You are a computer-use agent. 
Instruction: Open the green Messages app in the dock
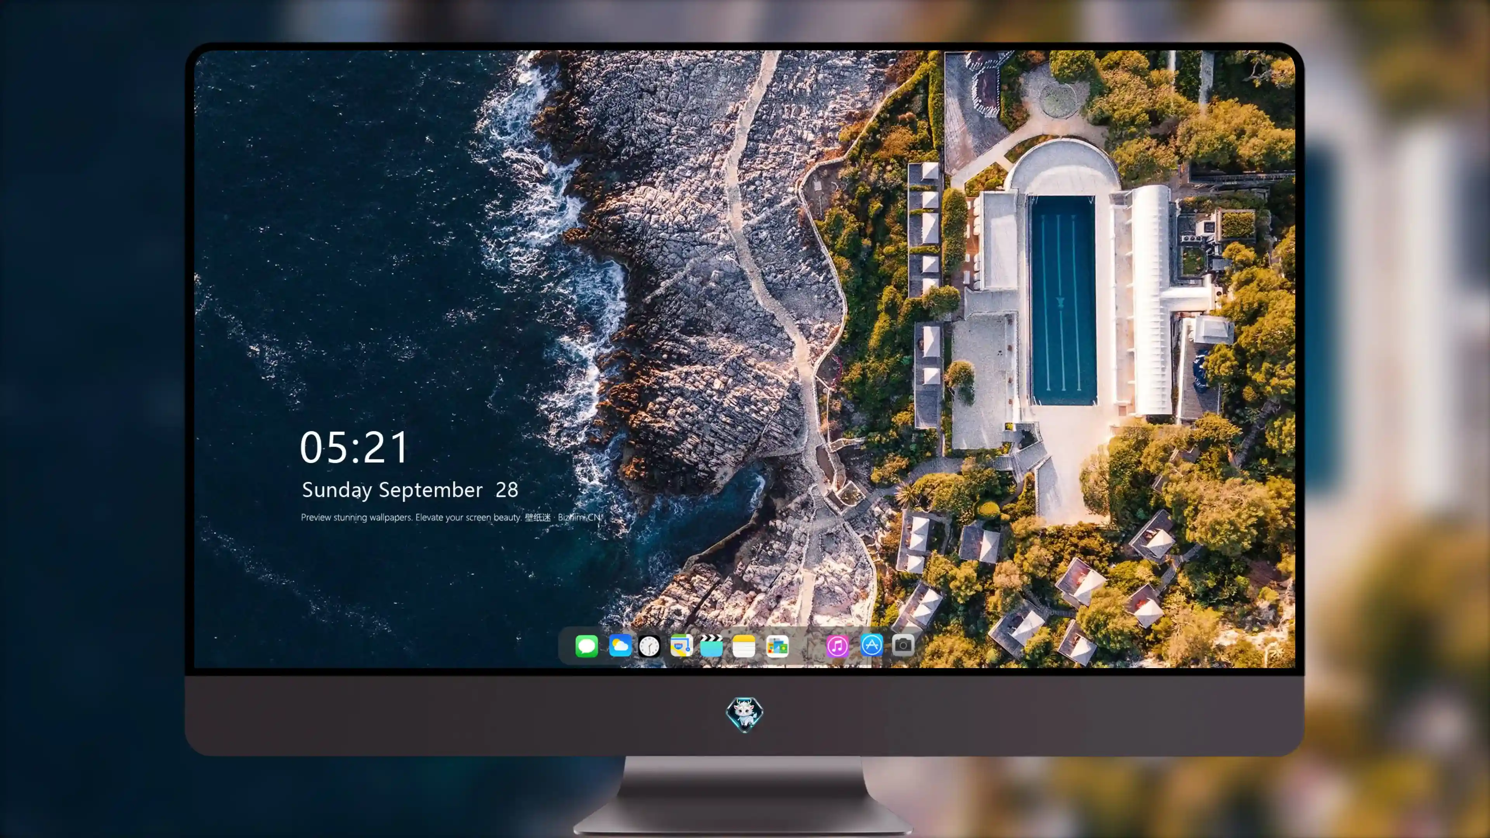click(586, 646)
